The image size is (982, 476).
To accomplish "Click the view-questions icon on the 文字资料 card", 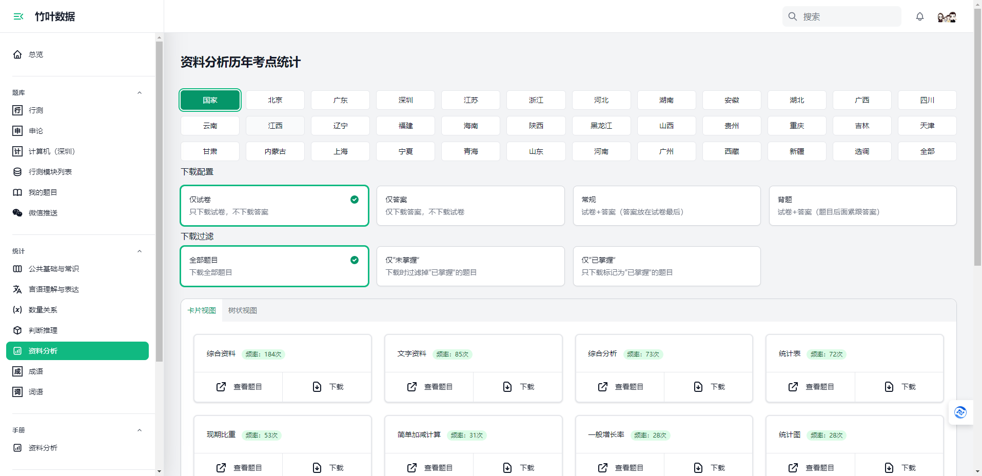I will coord(412,387).
